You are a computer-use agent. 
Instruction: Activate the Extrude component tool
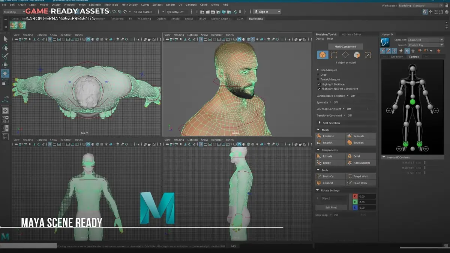330,156
